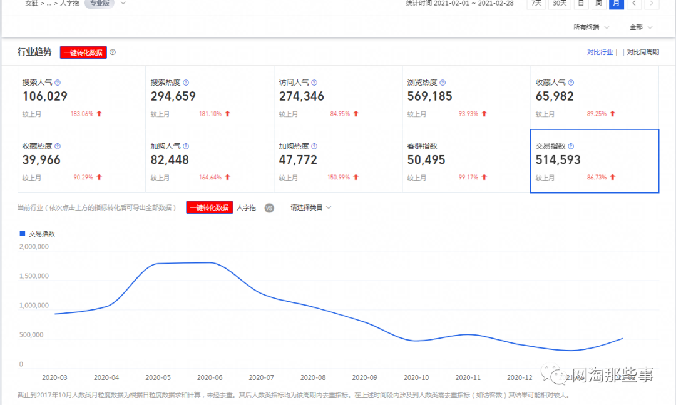Screen dimensions: 676x405
Task: Open help icon beside 加购人气
Action: [x=186, y=146]
